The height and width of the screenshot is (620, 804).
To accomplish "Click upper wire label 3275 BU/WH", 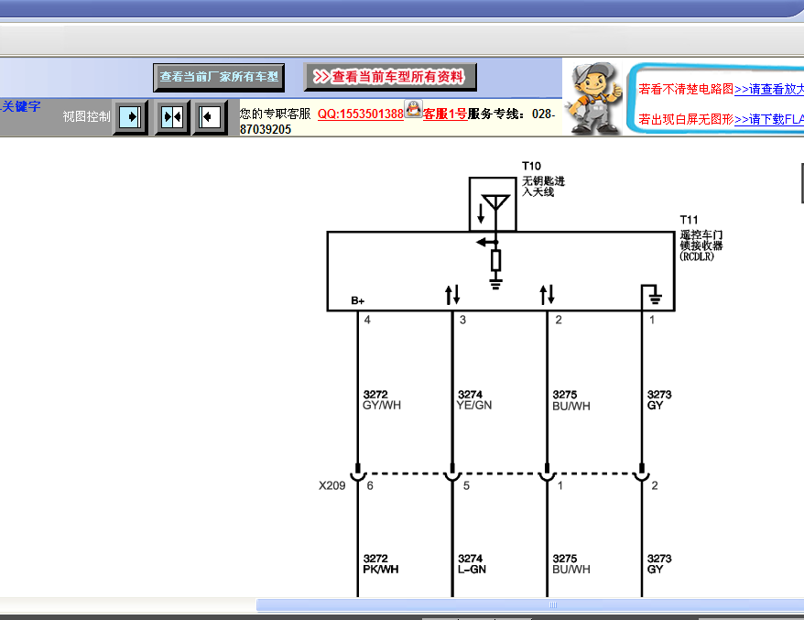I will pos(571,400).
